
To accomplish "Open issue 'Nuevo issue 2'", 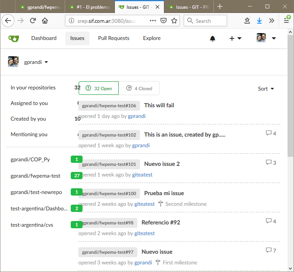I will [162, 164].
